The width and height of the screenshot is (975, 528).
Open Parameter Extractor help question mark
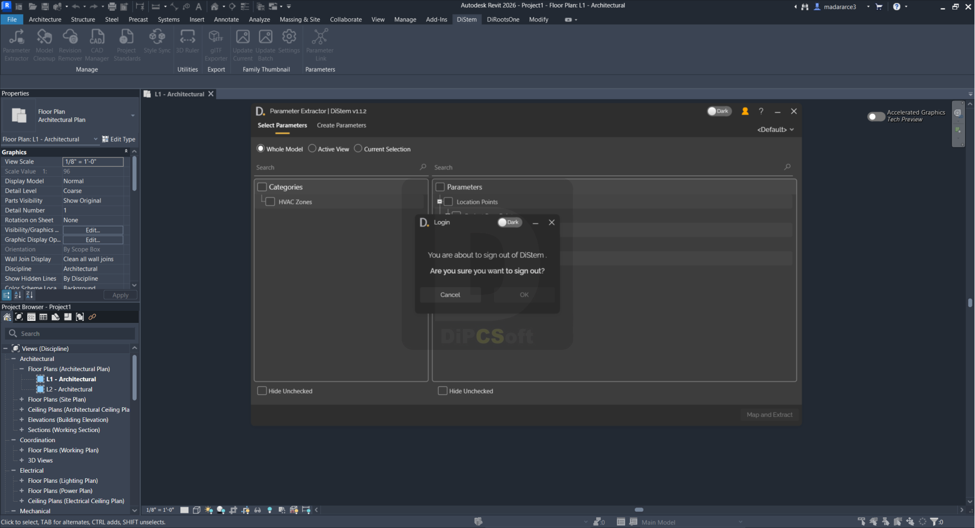click(x=761, y=111)
